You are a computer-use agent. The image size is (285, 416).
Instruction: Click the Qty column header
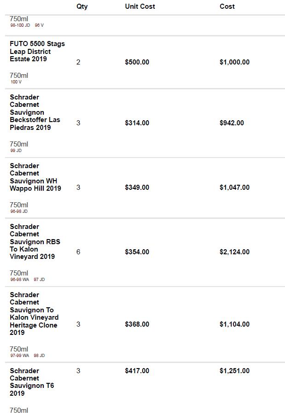[82, 6]
